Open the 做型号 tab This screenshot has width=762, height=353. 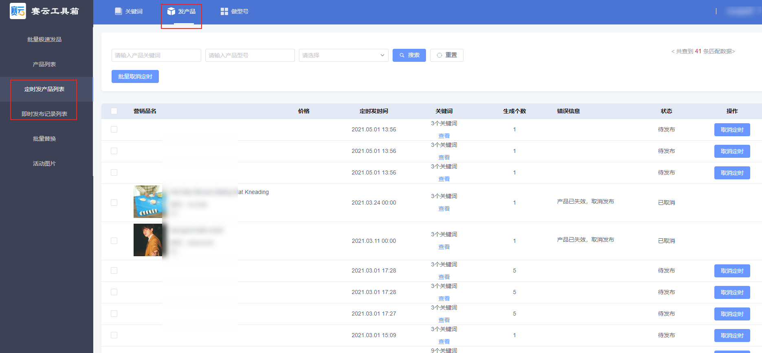pos(234,11)
